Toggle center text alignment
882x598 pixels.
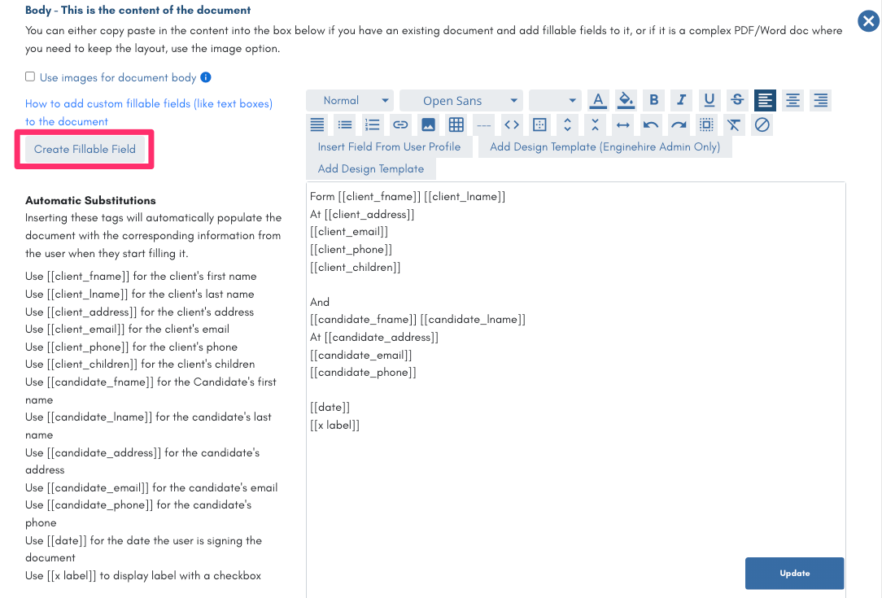tap(792, 100)
